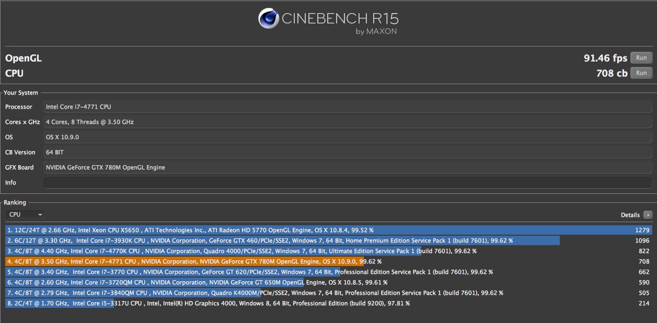Image resolution: width=657 pixels, height=323 pixels.
Task: Click the 708 cb CPU score
Action: point(612,73)
